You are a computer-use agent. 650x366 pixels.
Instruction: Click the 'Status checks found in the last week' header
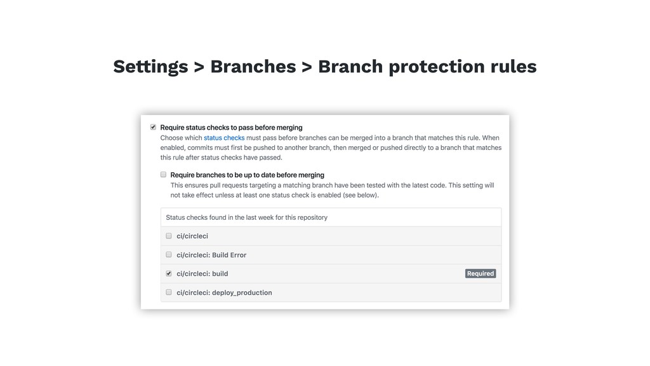tap(247, 217)
